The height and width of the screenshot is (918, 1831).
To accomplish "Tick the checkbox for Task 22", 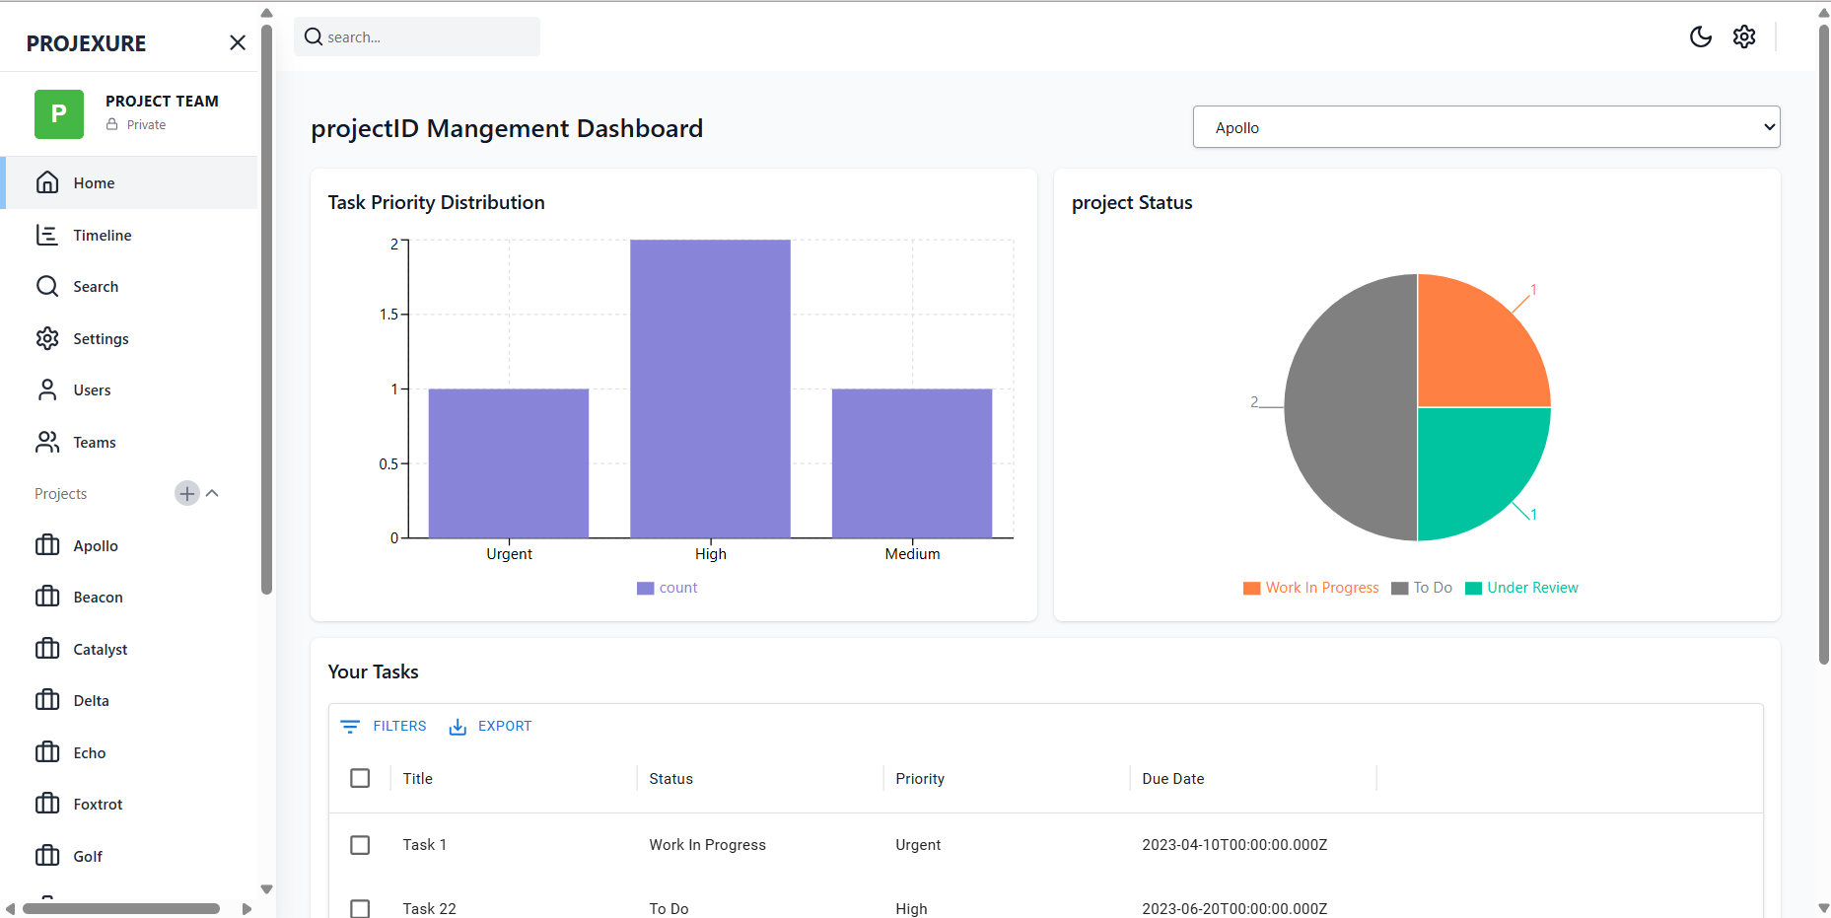I will point(360,908).
